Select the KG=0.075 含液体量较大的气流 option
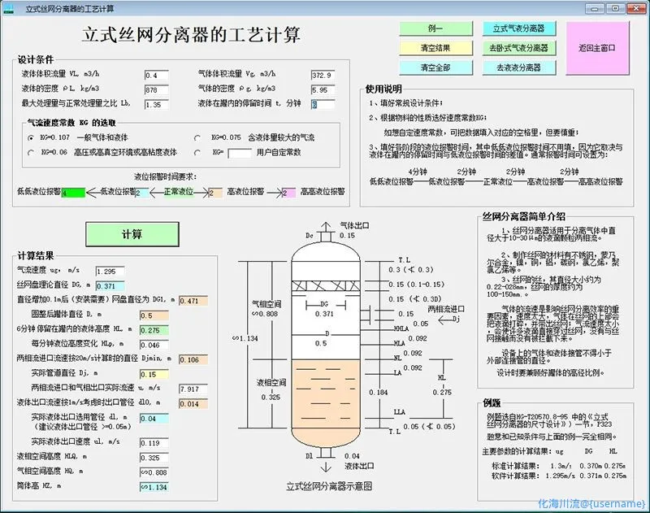The height and width of the screenshot is (513, 650). coord(197,137)
